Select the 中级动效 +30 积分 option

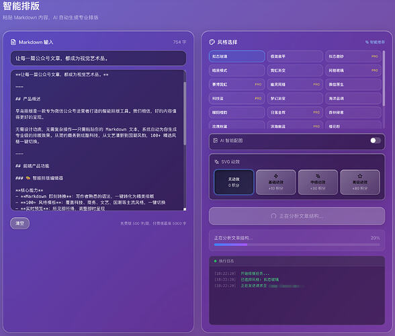click(318, 182)
